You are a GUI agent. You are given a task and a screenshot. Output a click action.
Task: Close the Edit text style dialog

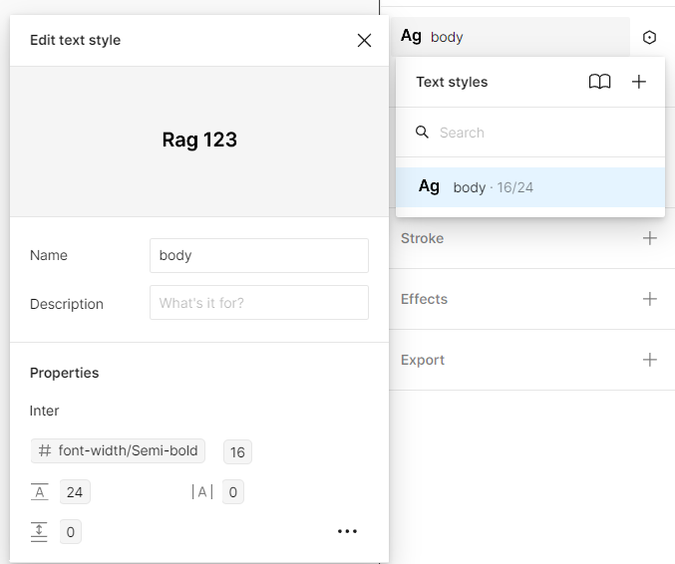click(364, 41)
